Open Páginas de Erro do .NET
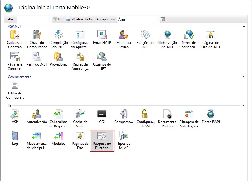The height and width of the screenshot is (181, 252). click(211, 39)
